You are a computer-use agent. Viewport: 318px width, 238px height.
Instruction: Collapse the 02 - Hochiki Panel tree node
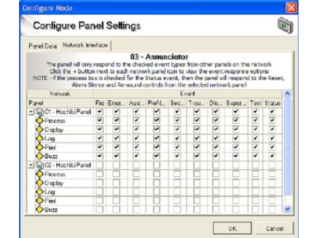[31, 165]
